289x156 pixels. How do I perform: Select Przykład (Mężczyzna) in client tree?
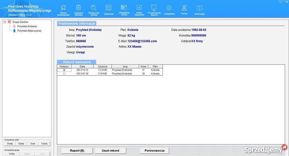coord(29,31)
